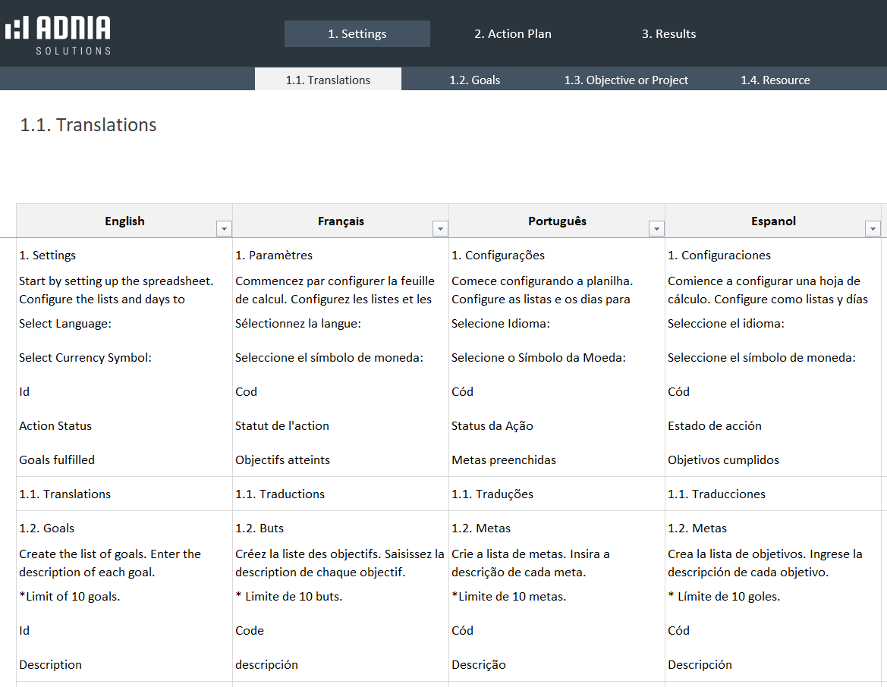Viewport: 887px width, 687px height.
Task: Expand the Português column filter arrow
Action: pyautogui.click(x=656, y=229)
